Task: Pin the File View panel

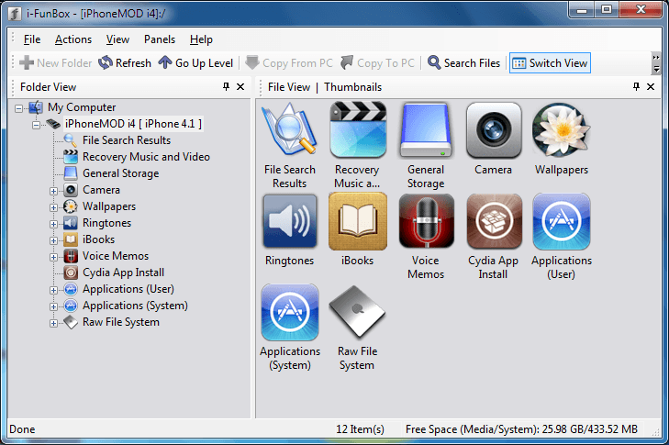Action: [x=636, y=87]
